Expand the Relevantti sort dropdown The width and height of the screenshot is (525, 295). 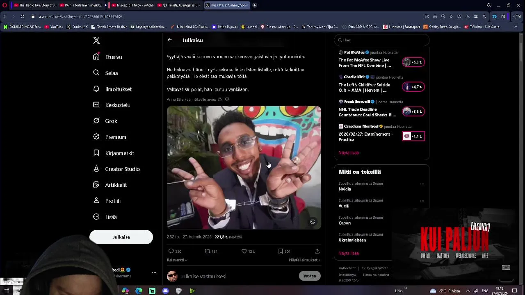coord(177,260)
